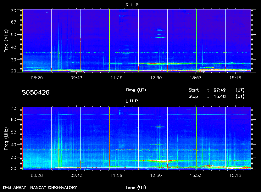Viewport: 261px width, 192px height.
Task: Click the "60" frequency tick on RHP axis
Action: [x=14, y=22]
